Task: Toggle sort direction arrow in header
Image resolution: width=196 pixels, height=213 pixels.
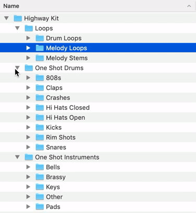Action: (189, 6)
